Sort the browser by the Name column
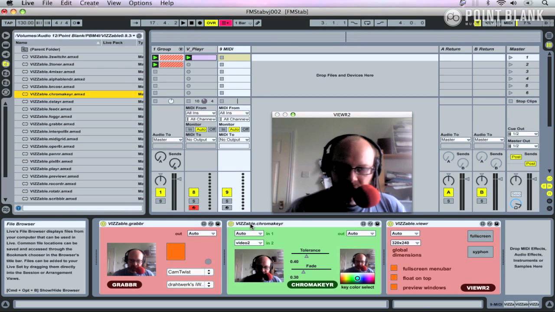This screenshot has height=312, width=555. tap(58, 42)
